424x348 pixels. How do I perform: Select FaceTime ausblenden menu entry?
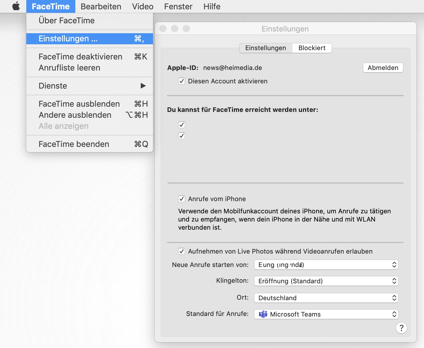[x=90, y=104]
